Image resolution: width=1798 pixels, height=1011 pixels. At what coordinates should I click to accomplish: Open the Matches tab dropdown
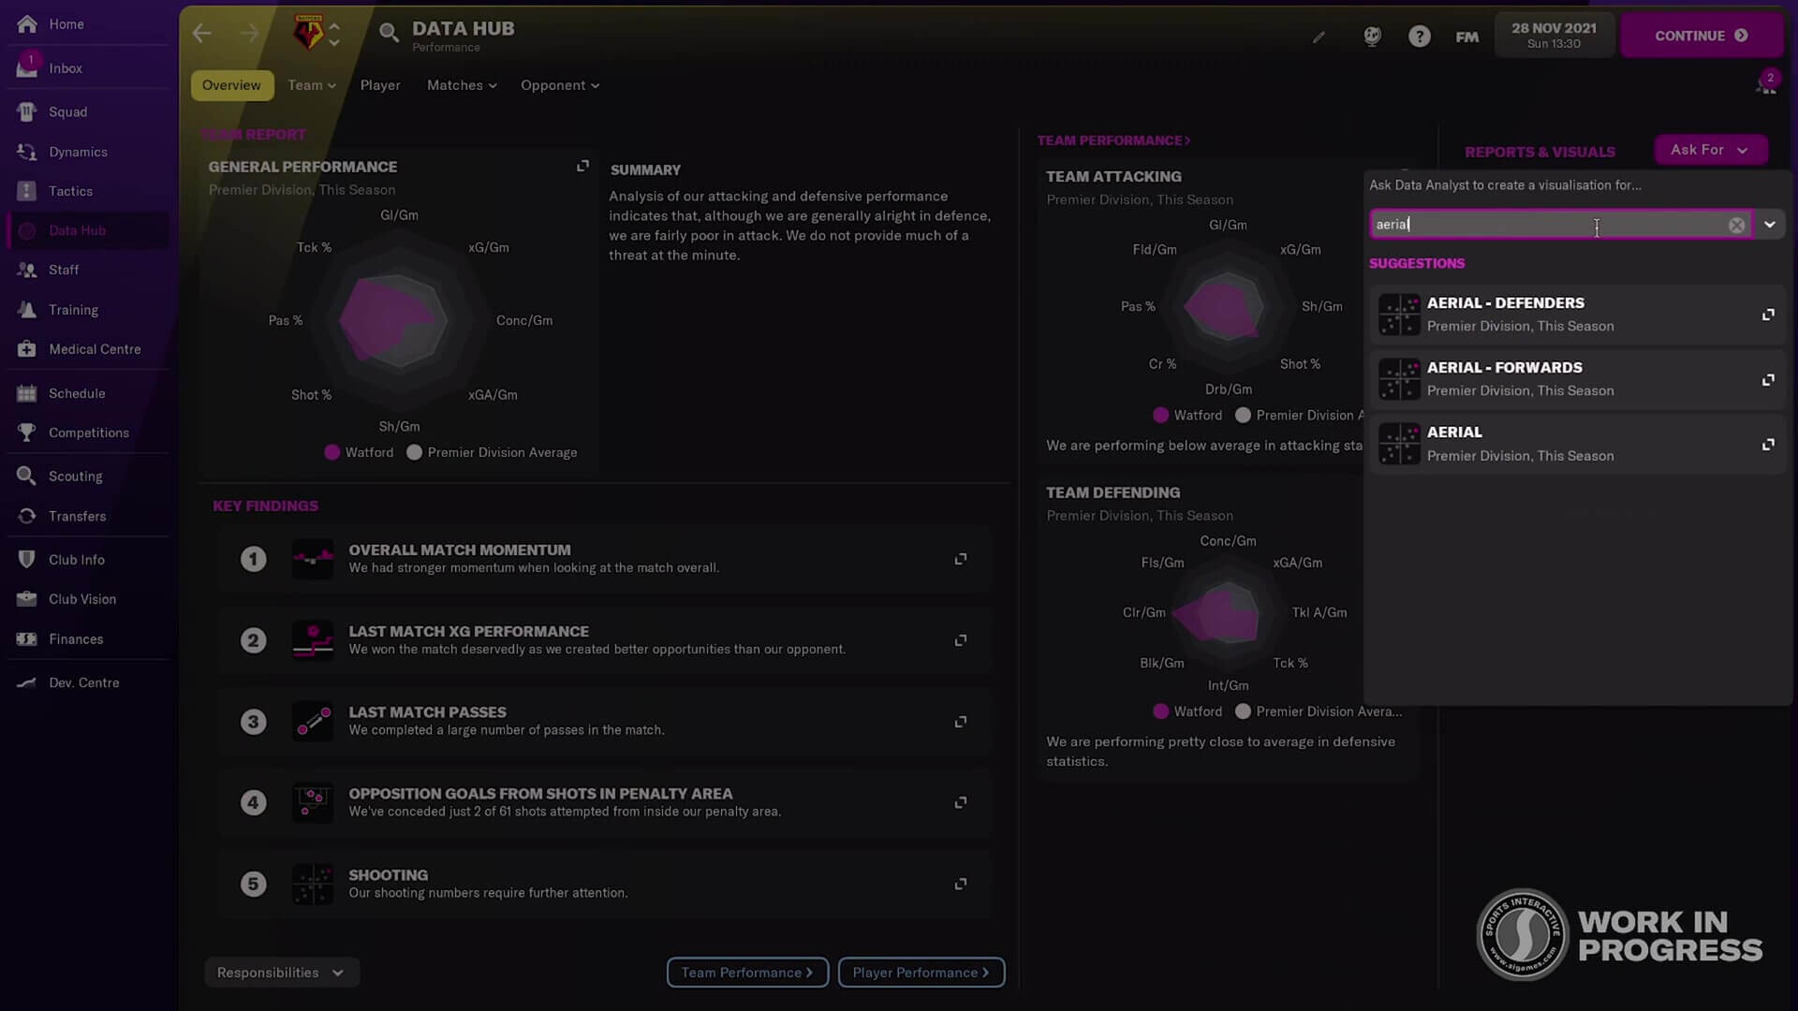(x=462, y=85)
